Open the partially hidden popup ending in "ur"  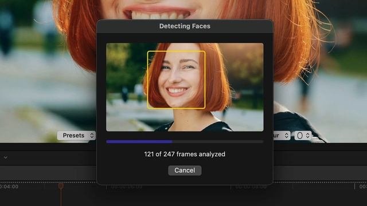pos(282,136)
